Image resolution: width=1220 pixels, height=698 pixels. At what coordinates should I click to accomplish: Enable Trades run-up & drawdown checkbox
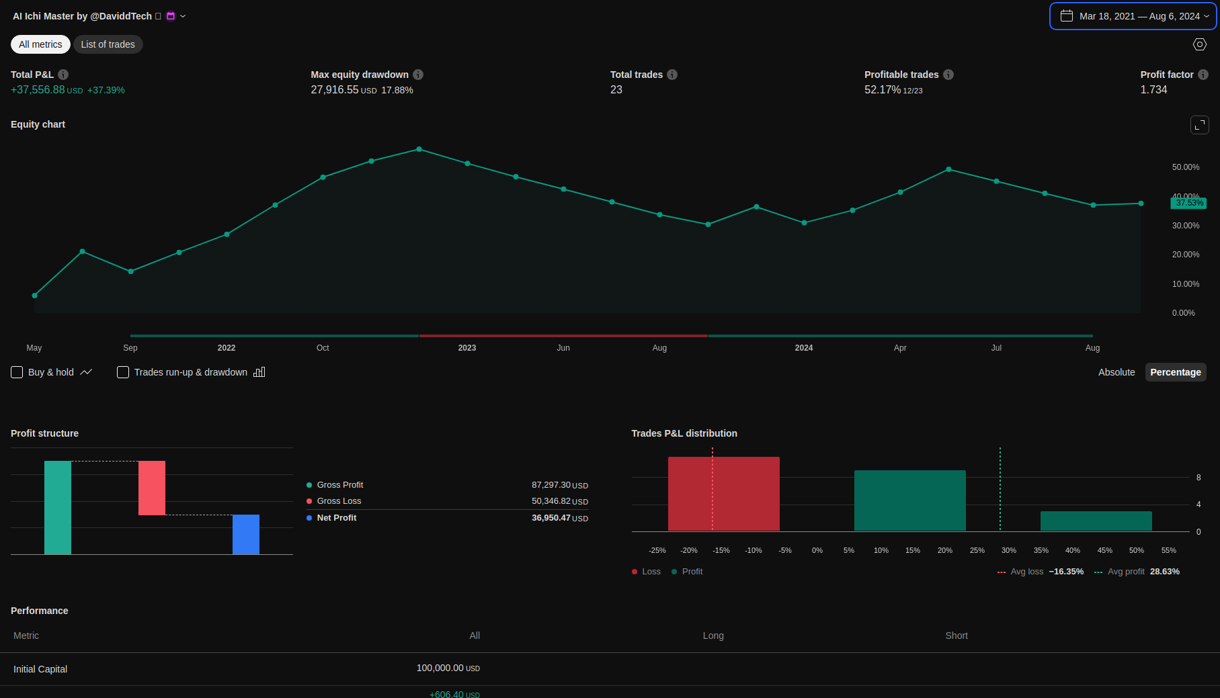pos(123,372)
